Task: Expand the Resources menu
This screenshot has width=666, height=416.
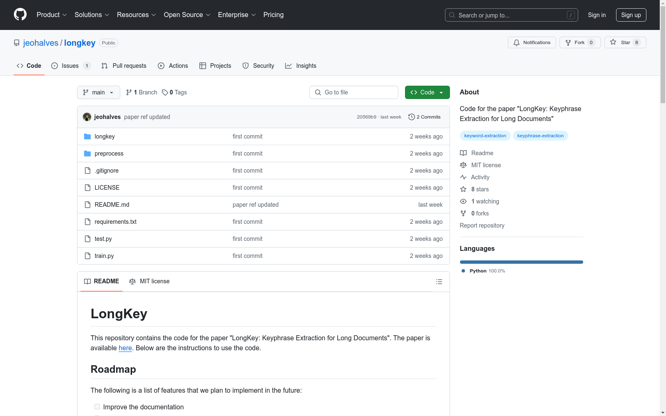Action: (137, 15)
